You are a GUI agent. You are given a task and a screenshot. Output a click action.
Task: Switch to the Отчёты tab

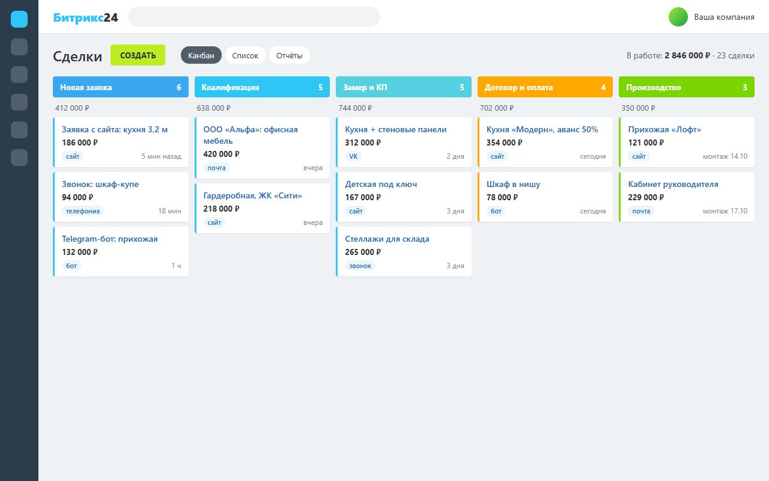click(x=290, y=55)
